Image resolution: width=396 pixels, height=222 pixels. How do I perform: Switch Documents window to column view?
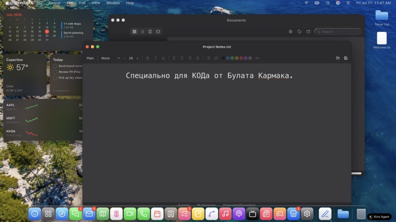click(150, 32)
